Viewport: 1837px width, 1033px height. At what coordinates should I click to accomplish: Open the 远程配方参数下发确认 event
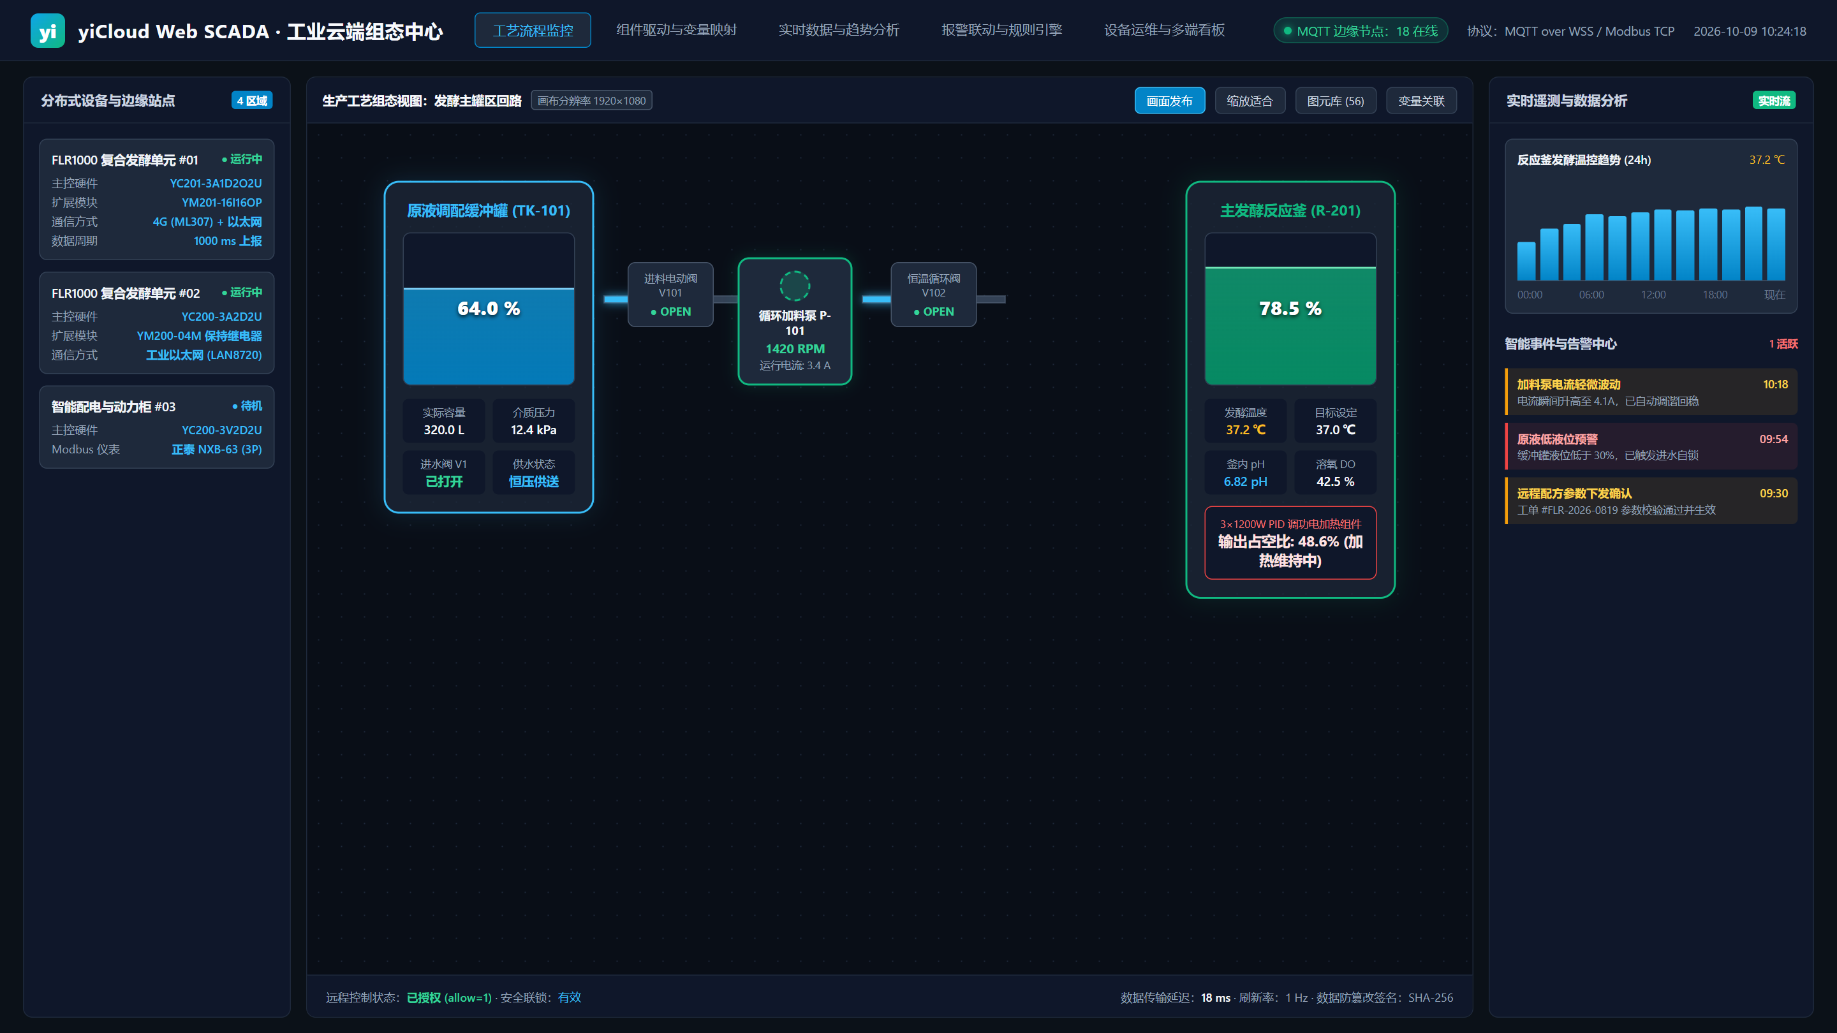[1651, 501]
